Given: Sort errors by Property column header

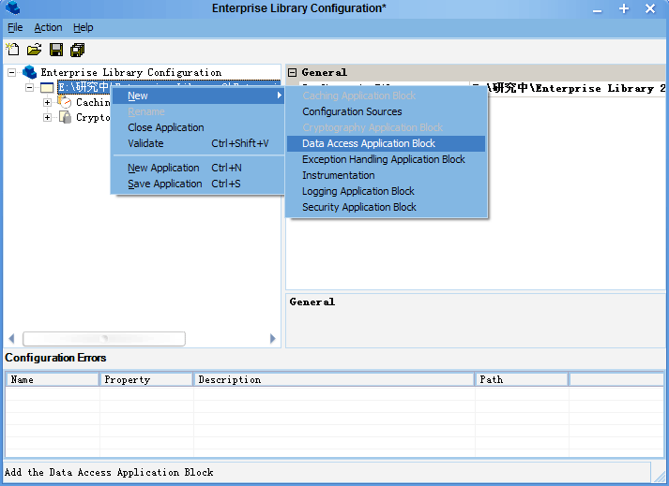Looking at the screenshot, I should click(x=146, y=379).
